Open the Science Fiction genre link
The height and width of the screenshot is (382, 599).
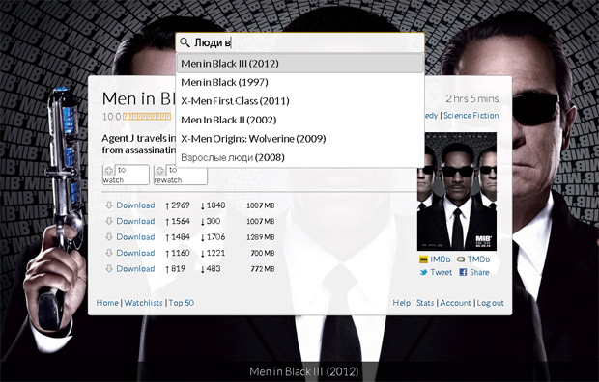[x=471, y=115]
